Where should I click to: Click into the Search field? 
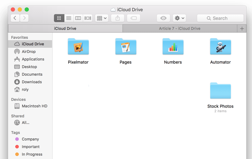pyautogui.click(x=220, y=18)
